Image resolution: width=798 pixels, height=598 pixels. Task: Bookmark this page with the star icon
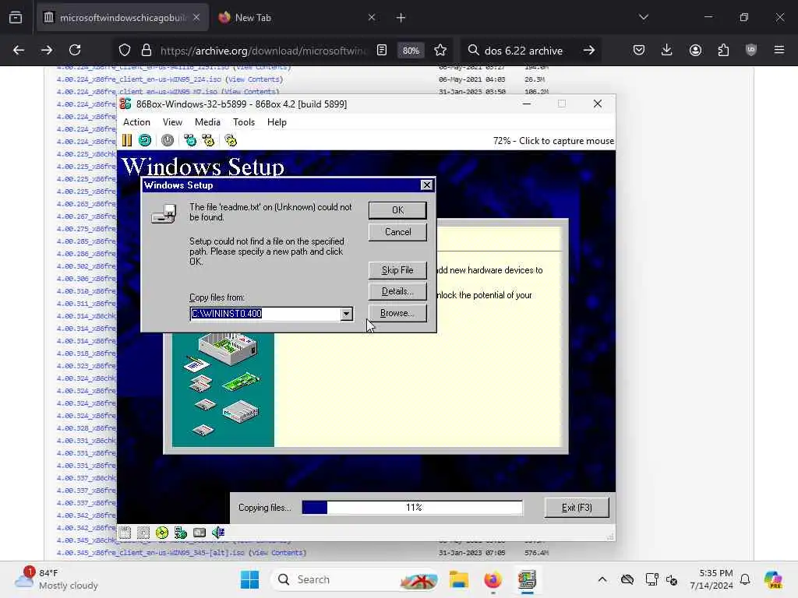click(x=440, y=51)
